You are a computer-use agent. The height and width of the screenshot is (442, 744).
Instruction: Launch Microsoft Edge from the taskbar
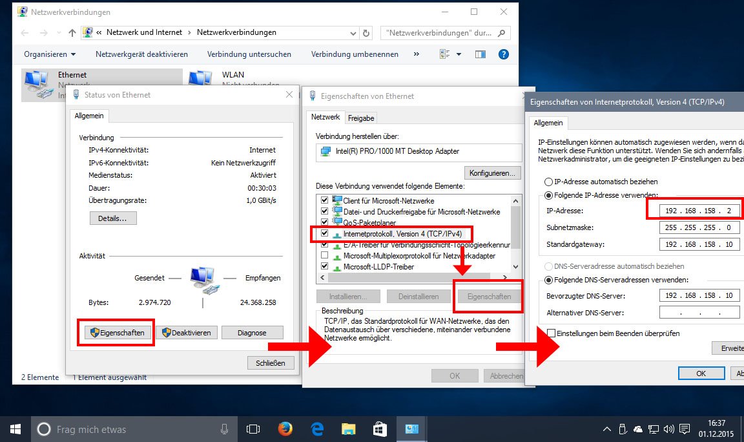[x=317, y=429]
